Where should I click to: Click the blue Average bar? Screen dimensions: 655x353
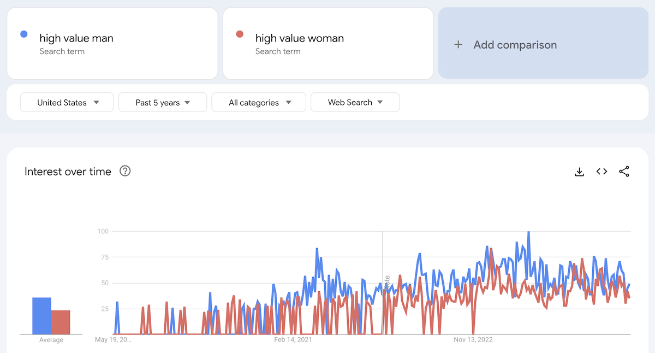(41, 316)
